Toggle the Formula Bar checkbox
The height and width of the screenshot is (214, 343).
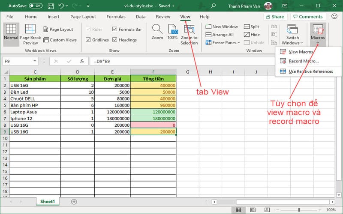coord(115,30)
